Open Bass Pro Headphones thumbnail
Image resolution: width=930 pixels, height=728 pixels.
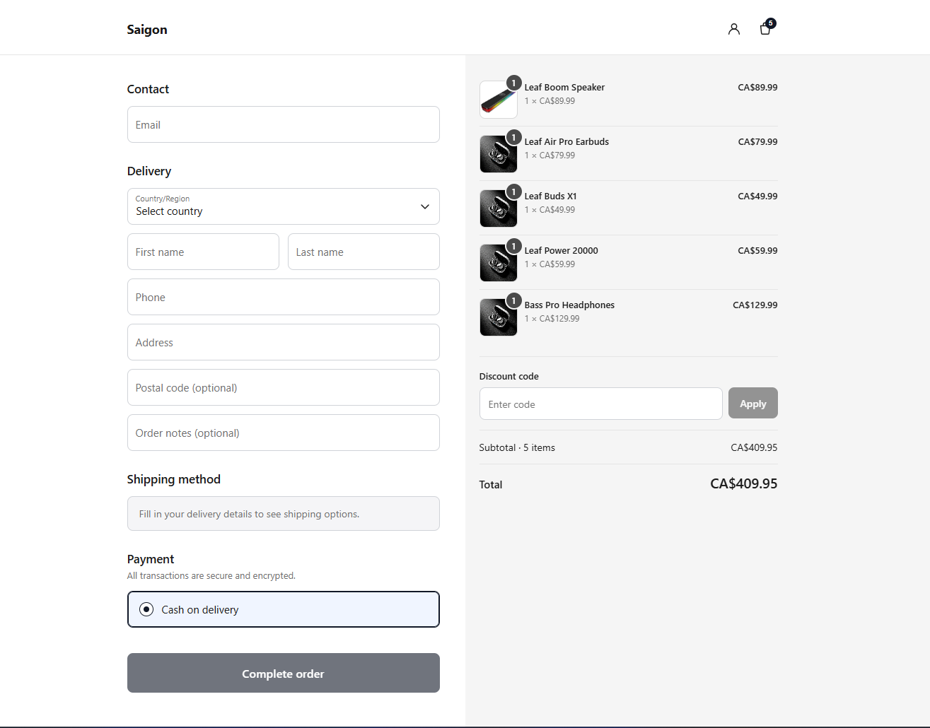pyautogui.click(x=499, y=317)
